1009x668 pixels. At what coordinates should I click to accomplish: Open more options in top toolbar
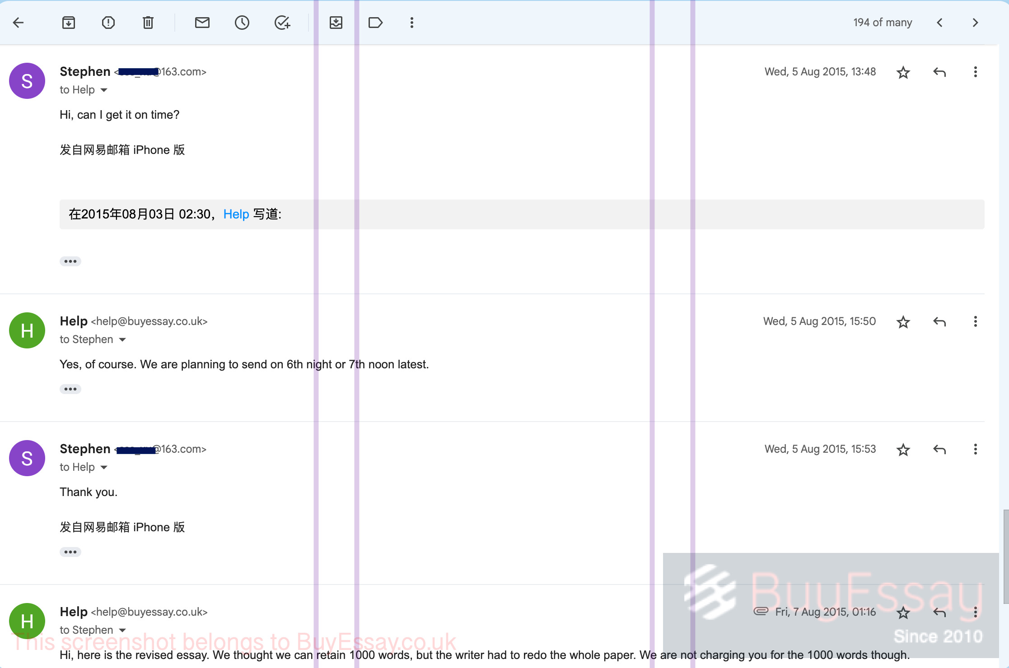pyautogui.click(x=412, y=23)
